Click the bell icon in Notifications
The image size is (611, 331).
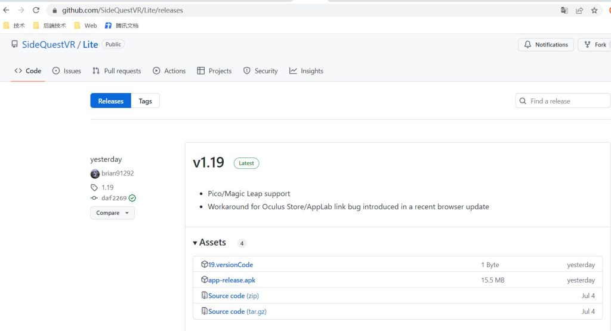(x=527, y=44)
